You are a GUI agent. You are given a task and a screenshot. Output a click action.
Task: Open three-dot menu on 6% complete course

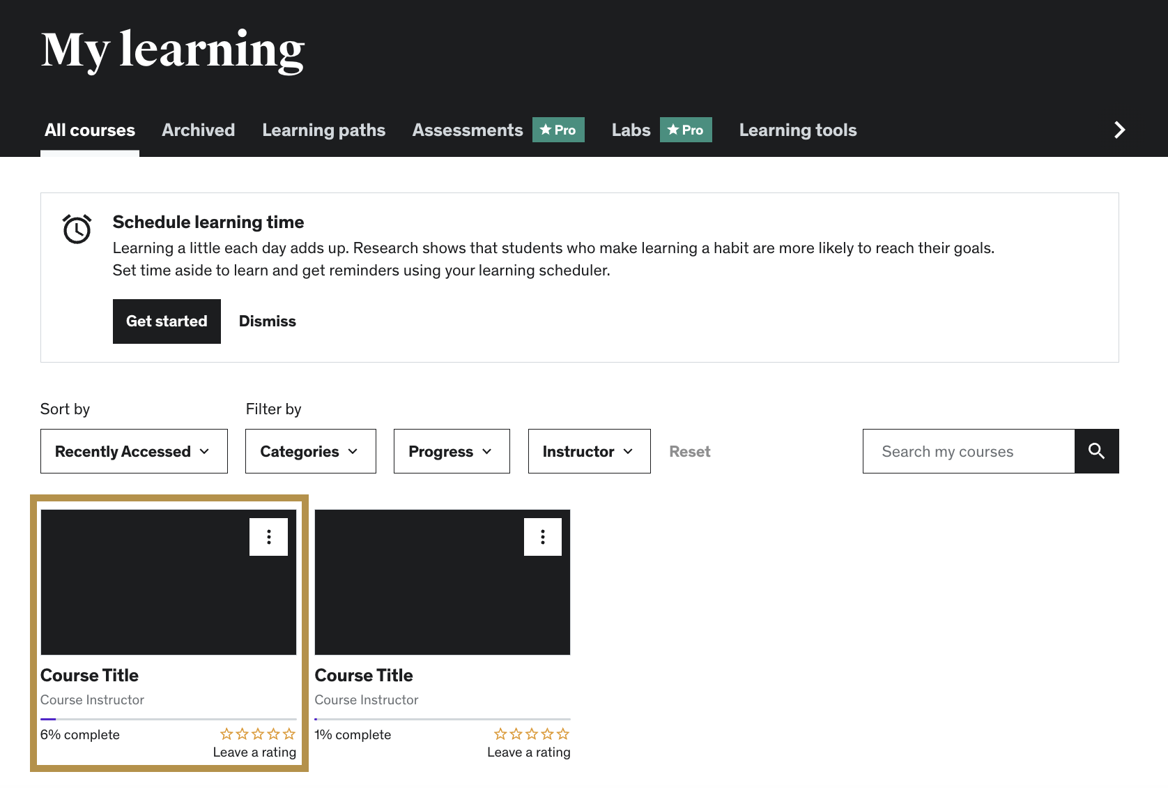(x=268, y=537)
